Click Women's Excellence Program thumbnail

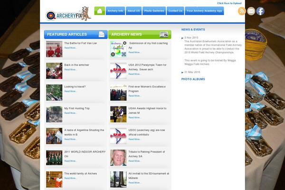pyautogui.click(x=118, y=93)
